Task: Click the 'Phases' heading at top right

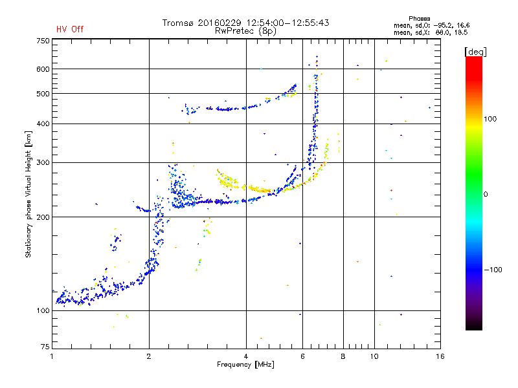Action: 419,19
